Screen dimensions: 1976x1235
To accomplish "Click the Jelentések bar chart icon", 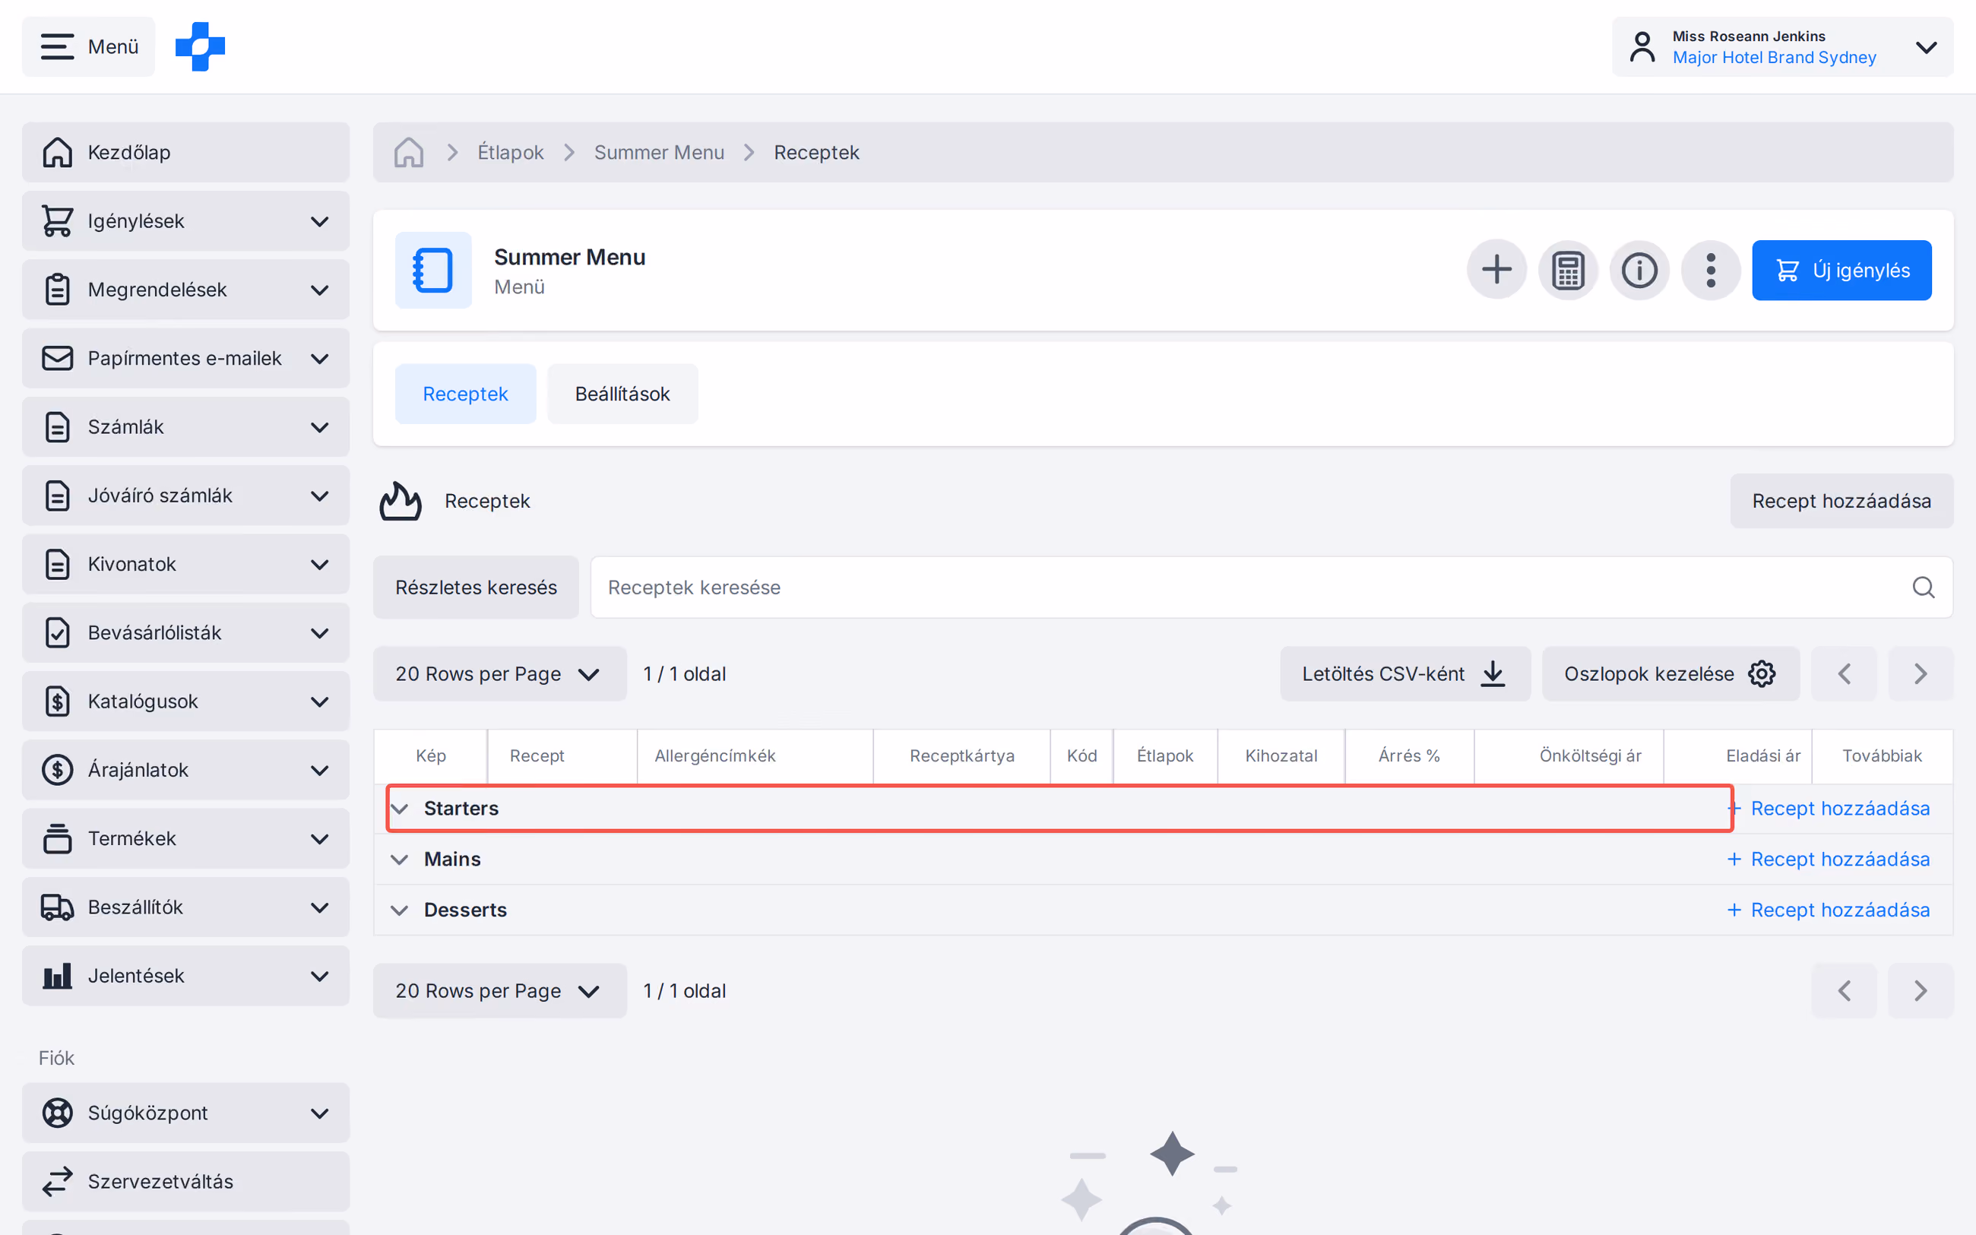I will tap(57, 975).
